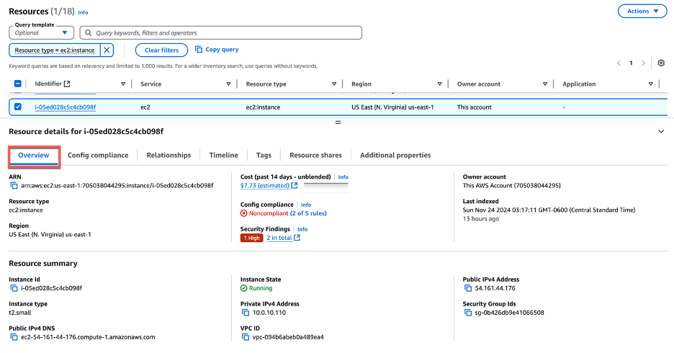Open the $7.73 (estimated) cost link
The height and width of the screenshot is (353, 674).
coord(265,185)
